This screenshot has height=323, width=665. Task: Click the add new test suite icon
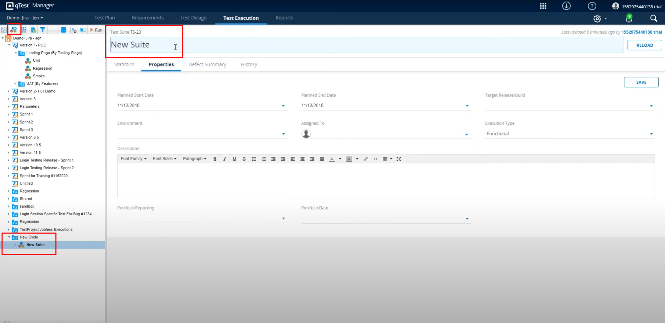[x=14, y=30]
